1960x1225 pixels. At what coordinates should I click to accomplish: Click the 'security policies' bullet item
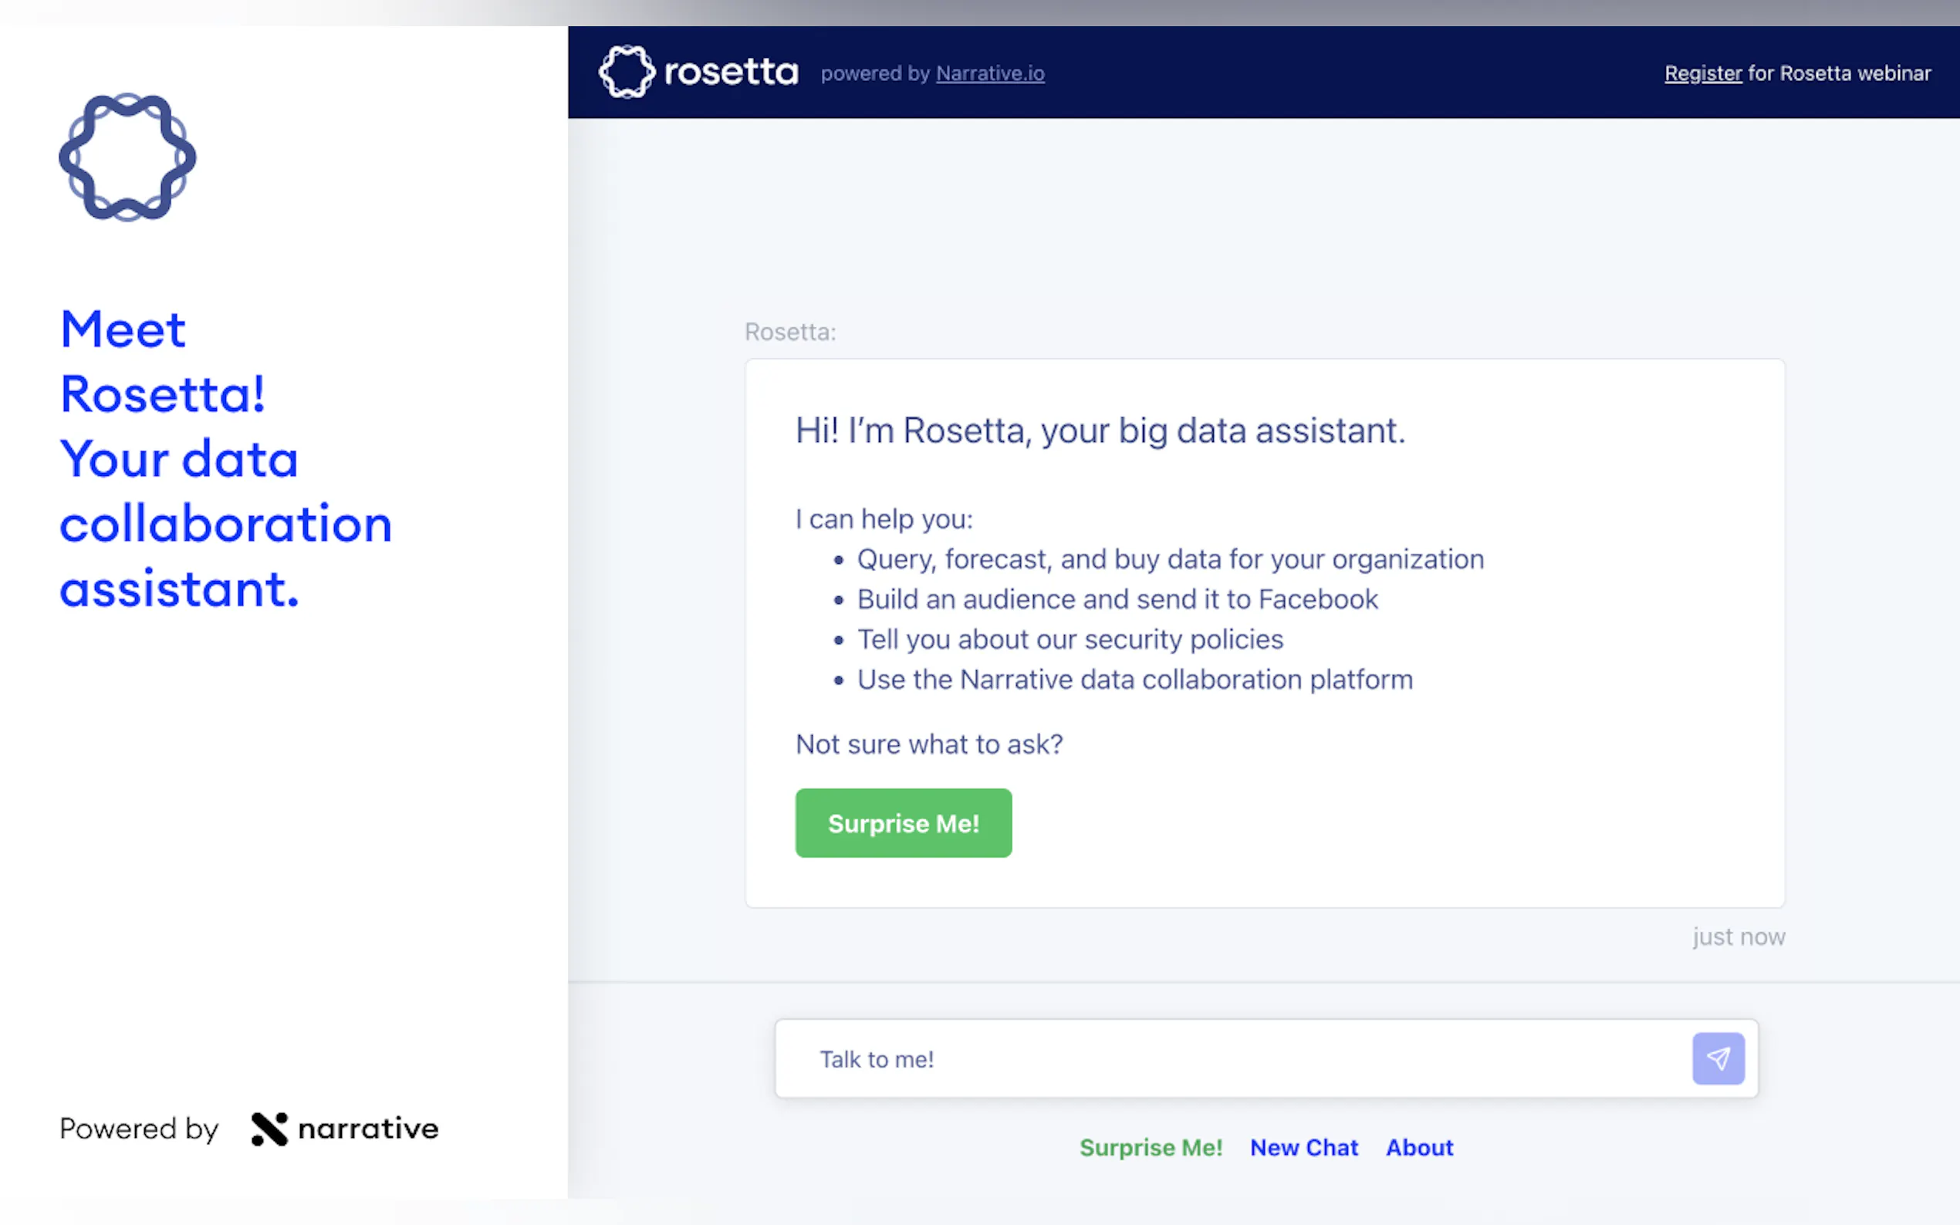pos(1070,639)
